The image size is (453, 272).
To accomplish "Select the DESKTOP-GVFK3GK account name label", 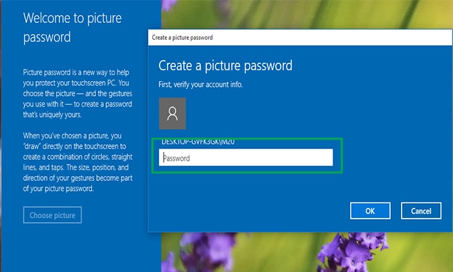I will [x=199, y=142].
